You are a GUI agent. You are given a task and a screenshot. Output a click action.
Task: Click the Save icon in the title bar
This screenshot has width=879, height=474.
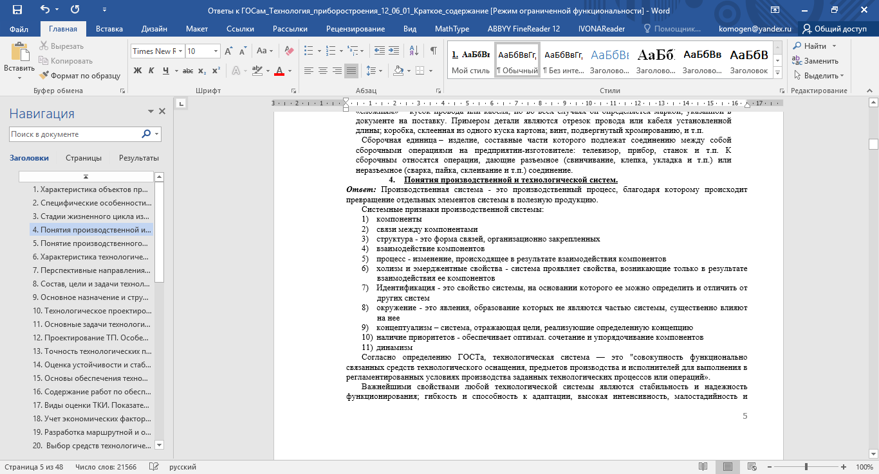coord(17,10)
